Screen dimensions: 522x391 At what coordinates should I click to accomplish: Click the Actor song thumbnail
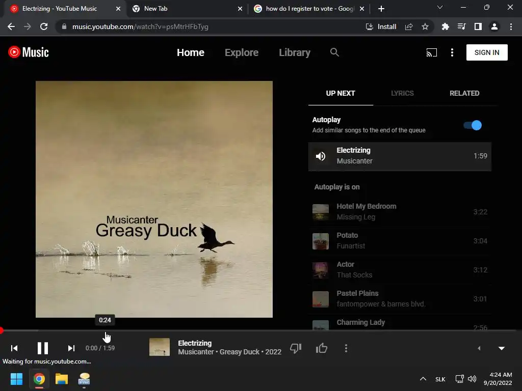(321, 270)
